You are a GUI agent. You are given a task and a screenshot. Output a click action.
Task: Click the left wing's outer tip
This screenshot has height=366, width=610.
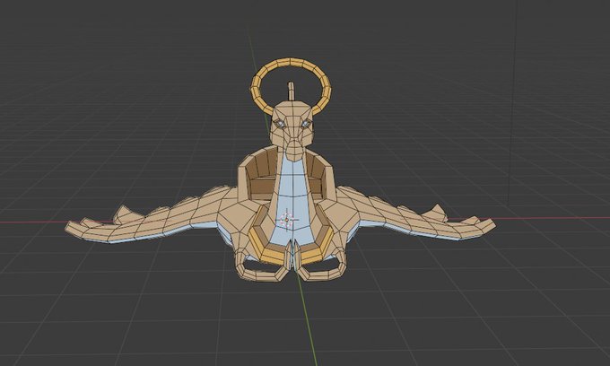(x=74, y=228)
